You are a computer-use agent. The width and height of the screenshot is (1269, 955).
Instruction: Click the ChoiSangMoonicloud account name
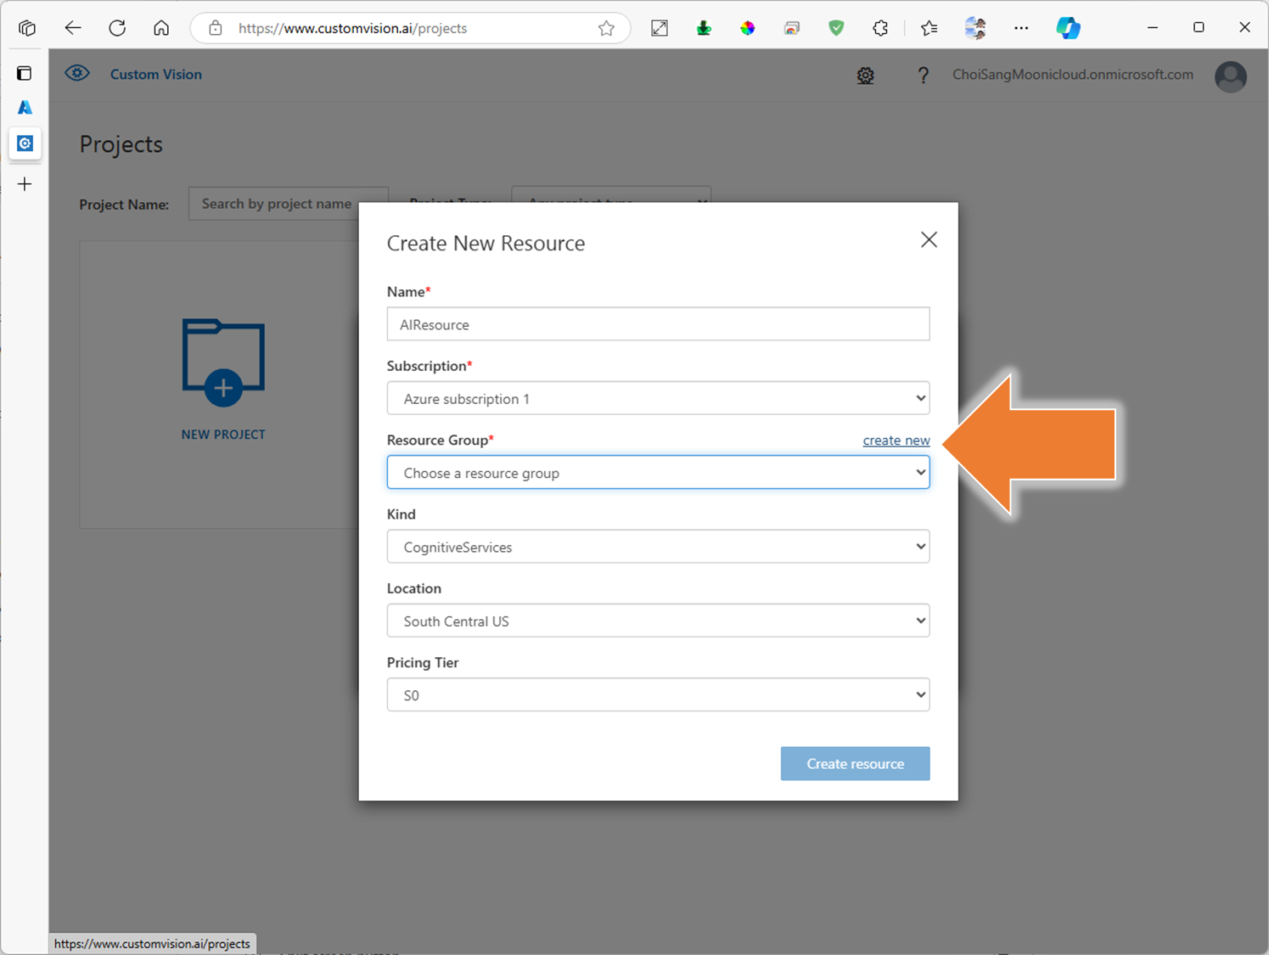point(1072,75)
